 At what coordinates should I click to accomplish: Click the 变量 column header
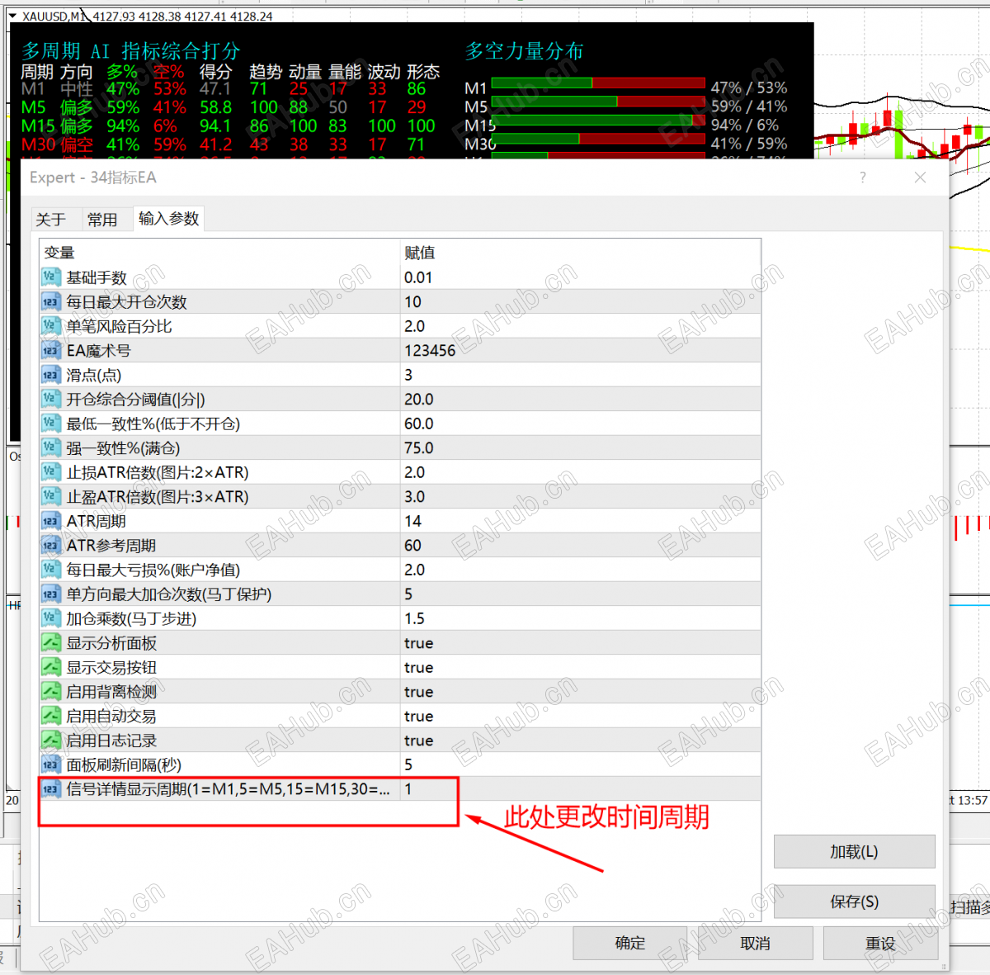tap(59, 253)
